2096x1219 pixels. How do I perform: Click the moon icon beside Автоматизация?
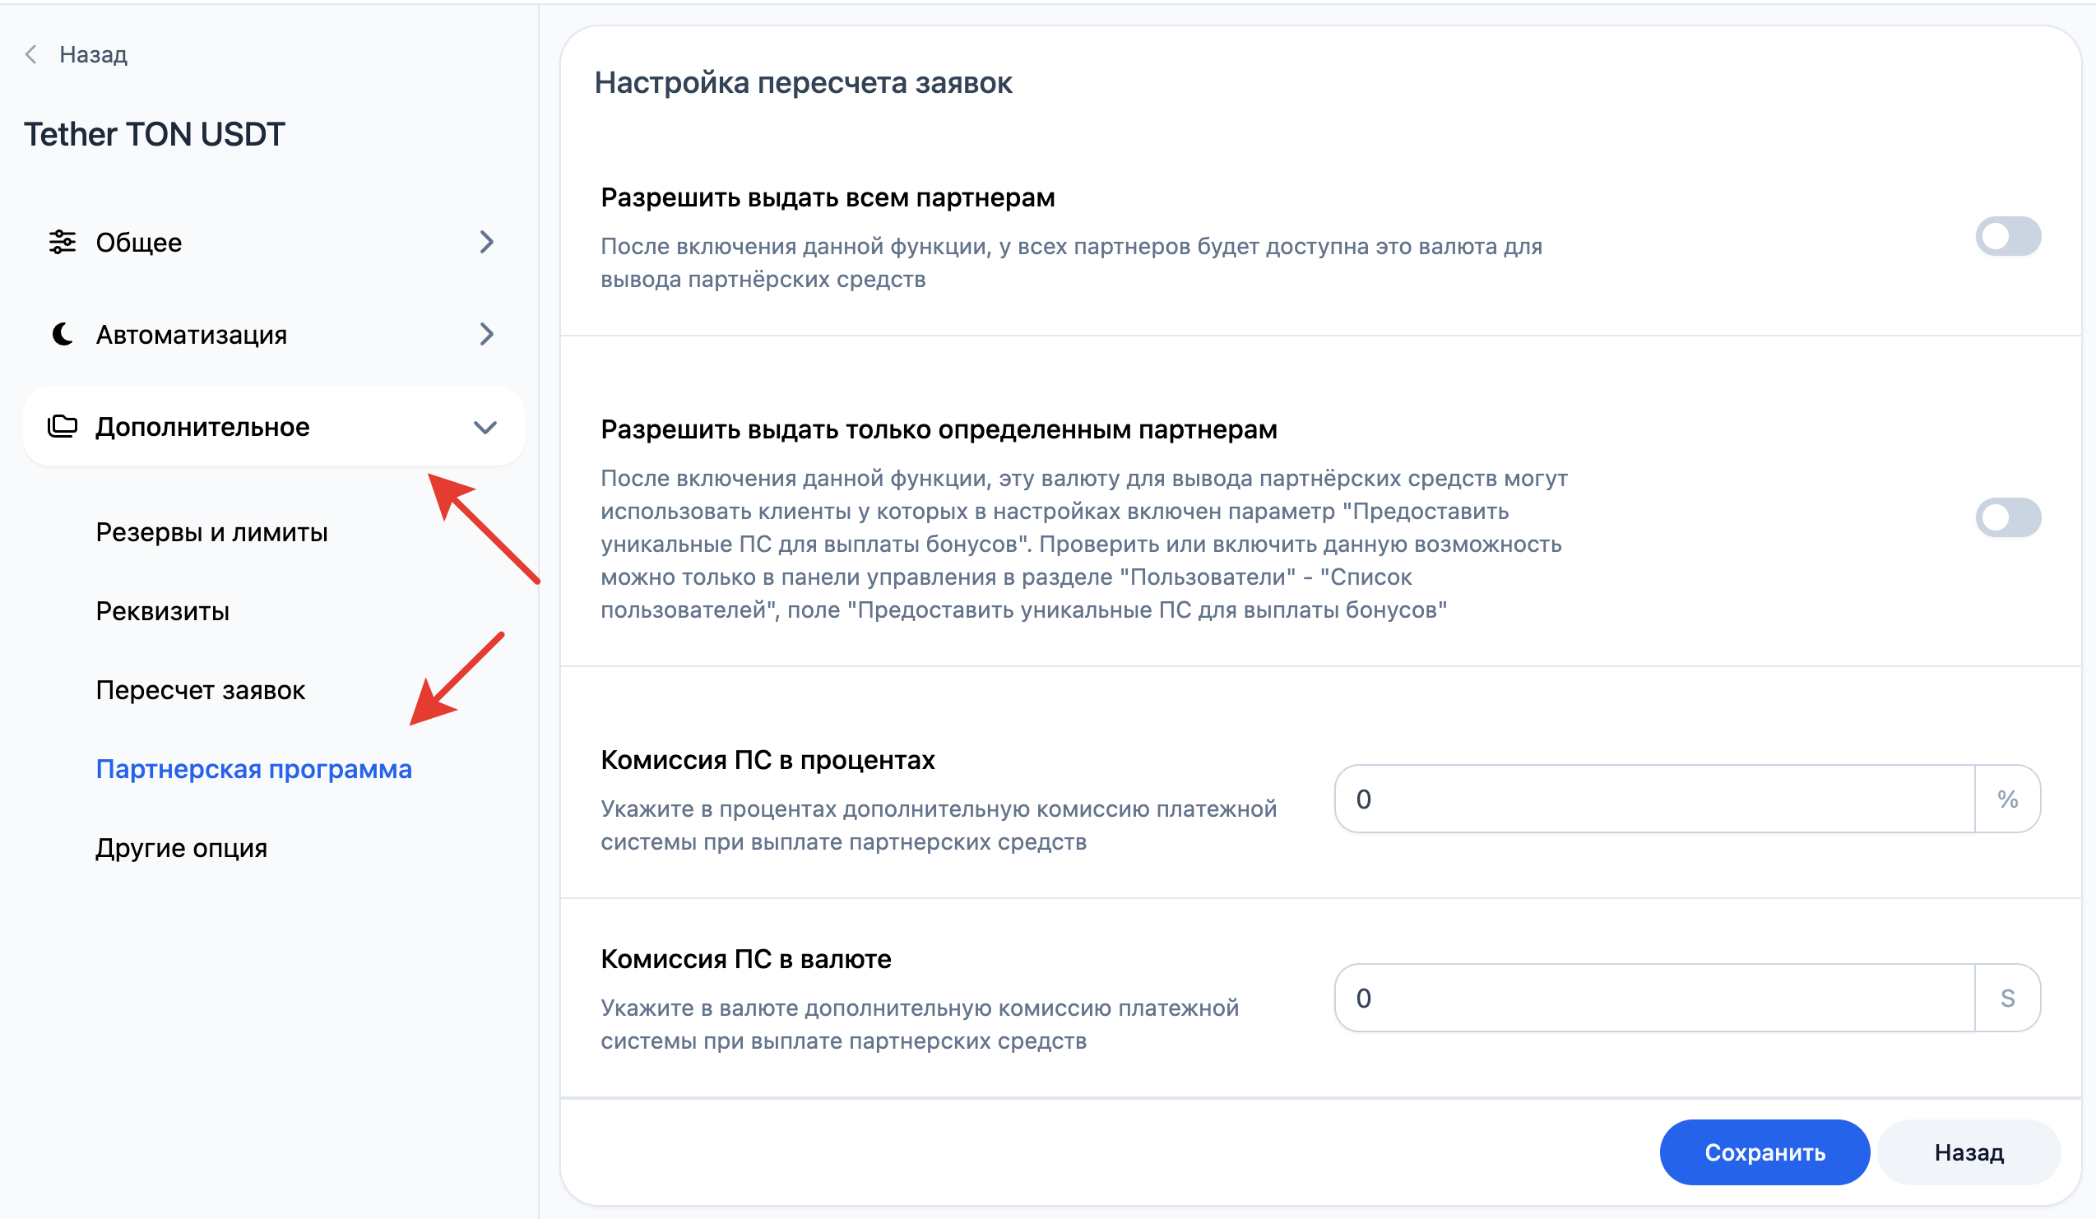pyautogui.click(x=63, y=334)
